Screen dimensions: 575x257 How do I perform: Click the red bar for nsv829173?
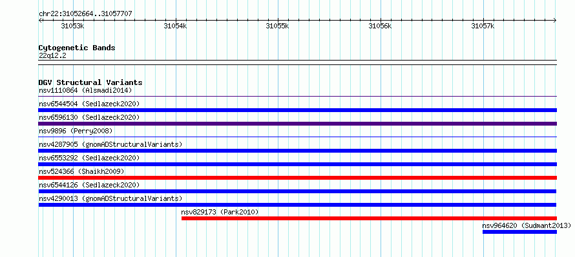click(x=369, y=218)
